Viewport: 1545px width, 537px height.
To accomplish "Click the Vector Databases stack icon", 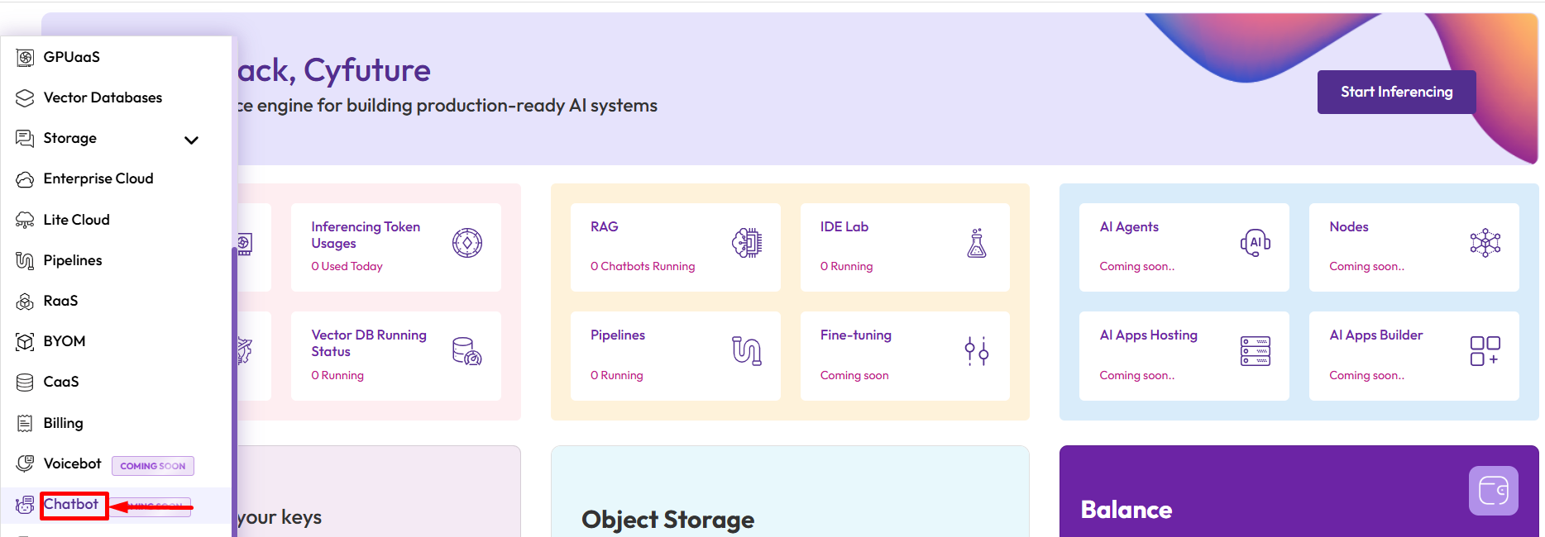I will tap(25, 97).
